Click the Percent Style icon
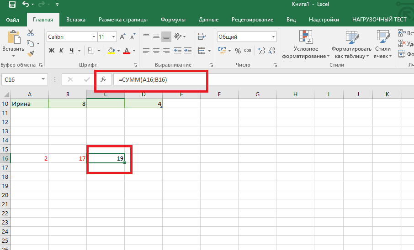 238,51
